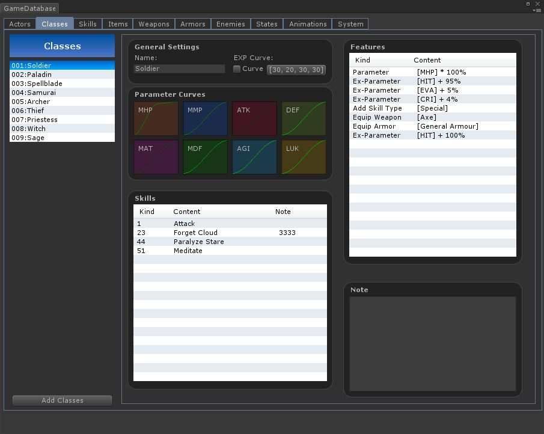The width and height of the screenshot is (544, 434).
Task: Select class 007:Priestess in the list
Action: point(62,120)
